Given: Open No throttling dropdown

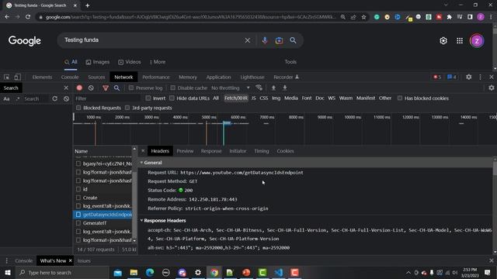Looking at the screenshot, I should (x=231, y=88).
